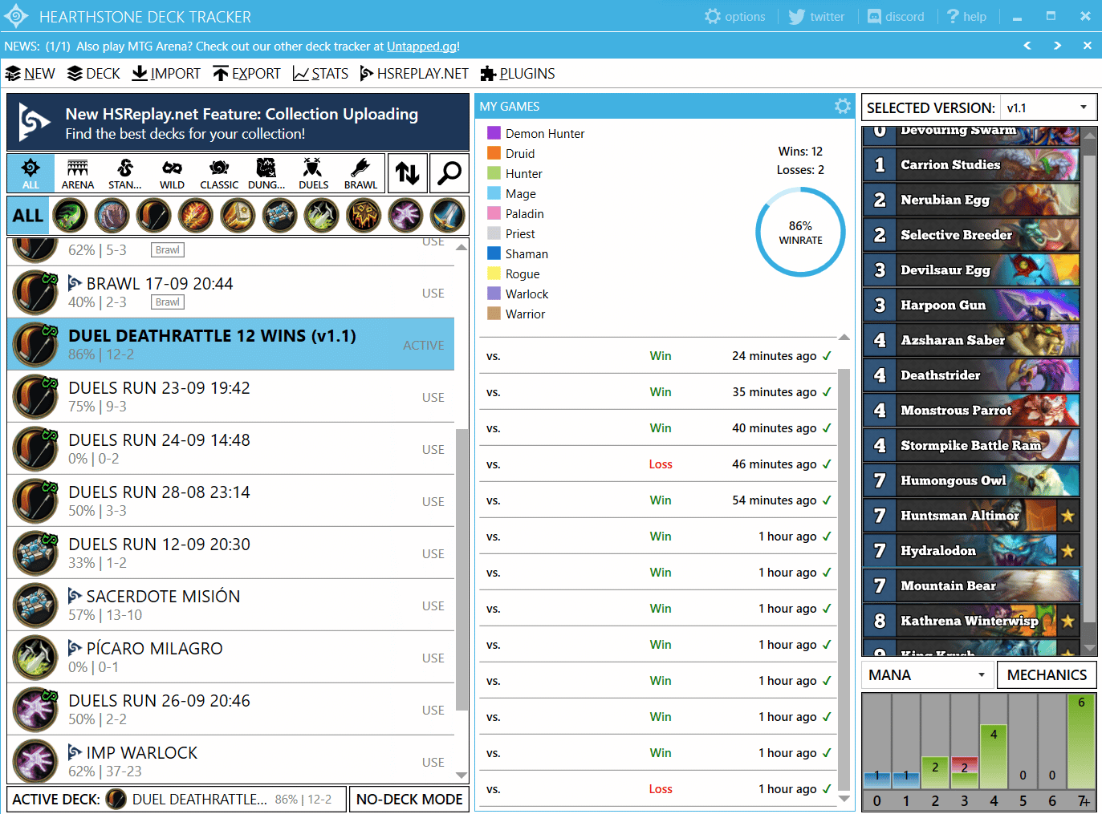
Task: Filter by Rogue daggers class icon
Action: coord(321,216)
